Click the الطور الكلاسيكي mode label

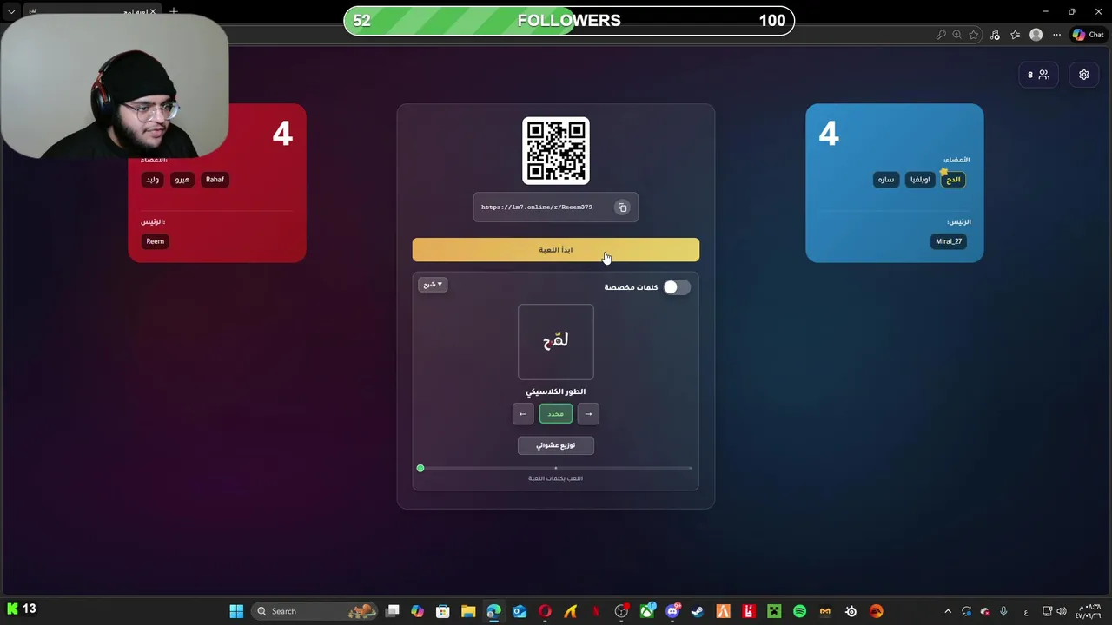(x=556, y=392)
